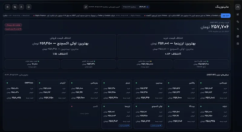Select the ارزینجا exchange name
Image resolution: width=242 pixels, height=132 pixels.
point(127,106)
